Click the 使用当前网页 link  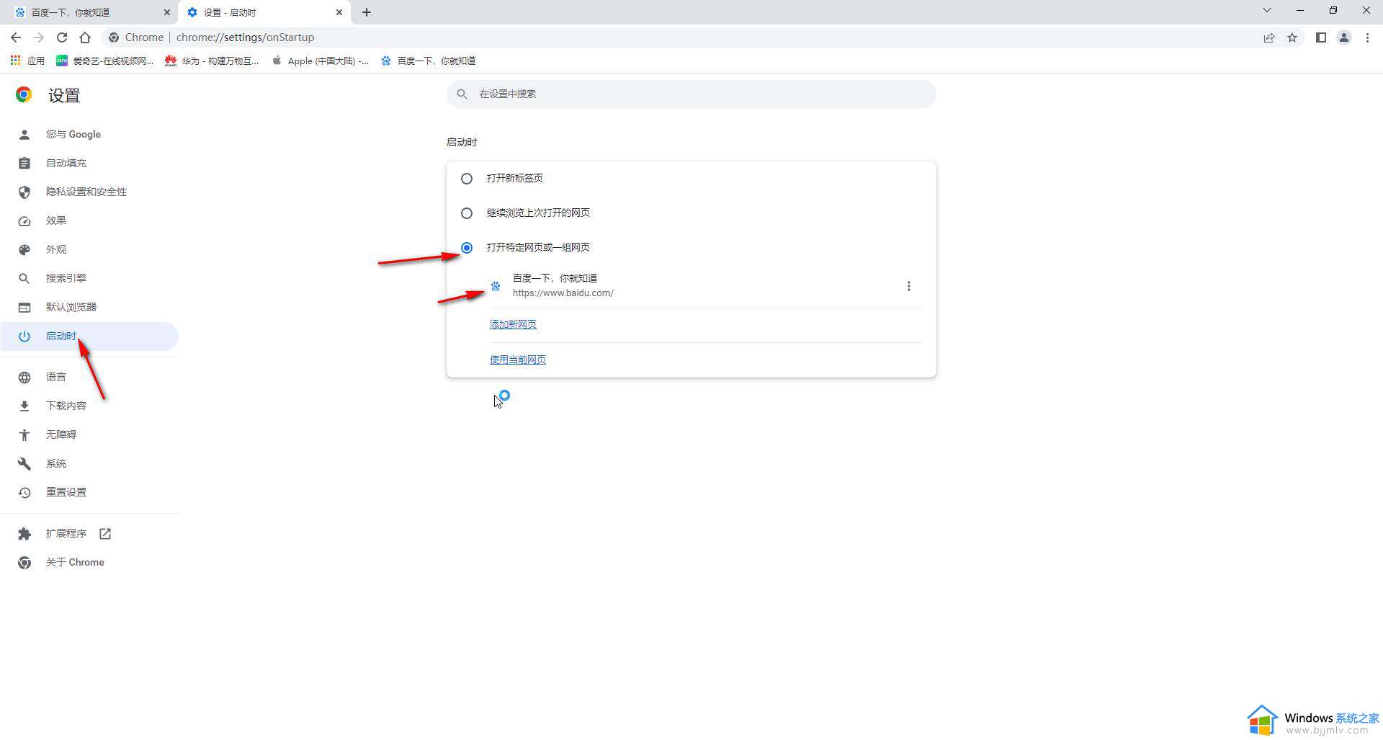point(518,360)
